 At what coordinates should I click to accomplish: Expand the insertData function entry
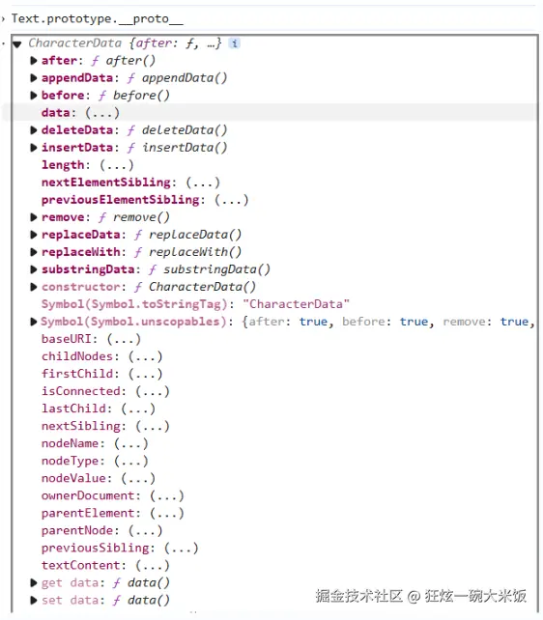tap(34, 148)
